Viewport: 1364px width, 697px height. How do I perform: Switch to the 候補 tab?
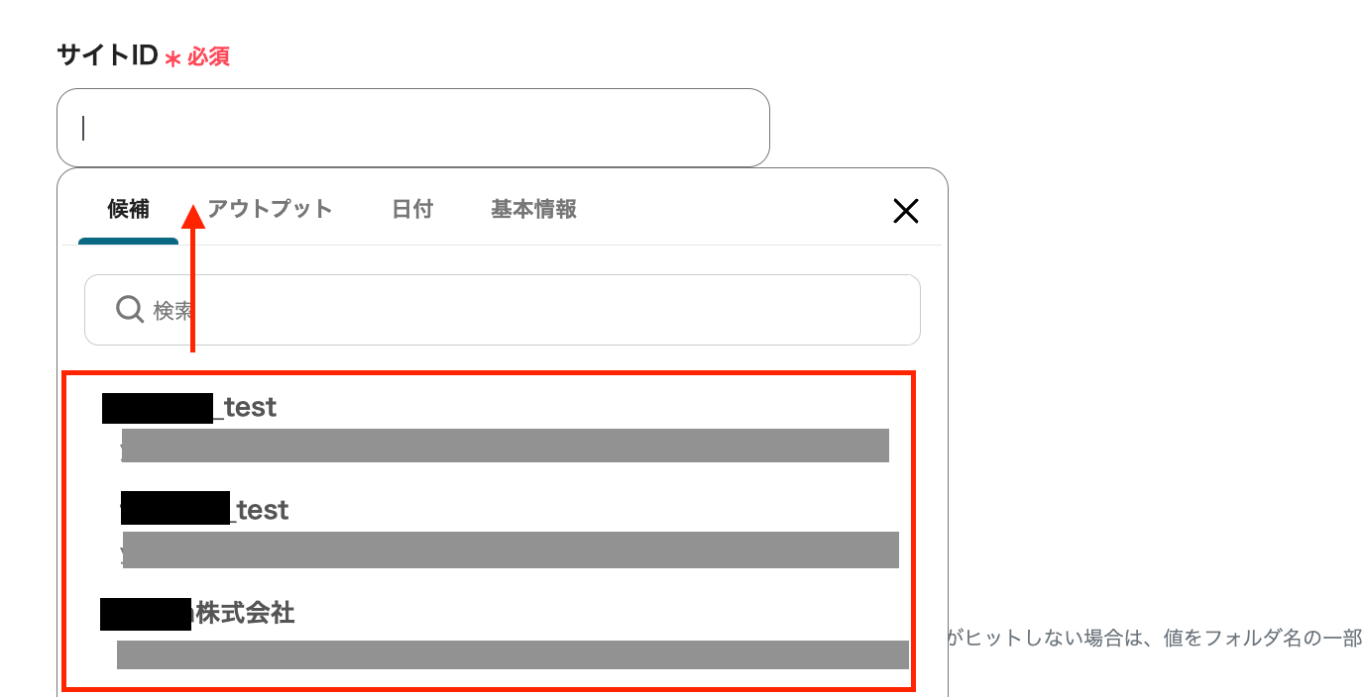pos(128,210)
